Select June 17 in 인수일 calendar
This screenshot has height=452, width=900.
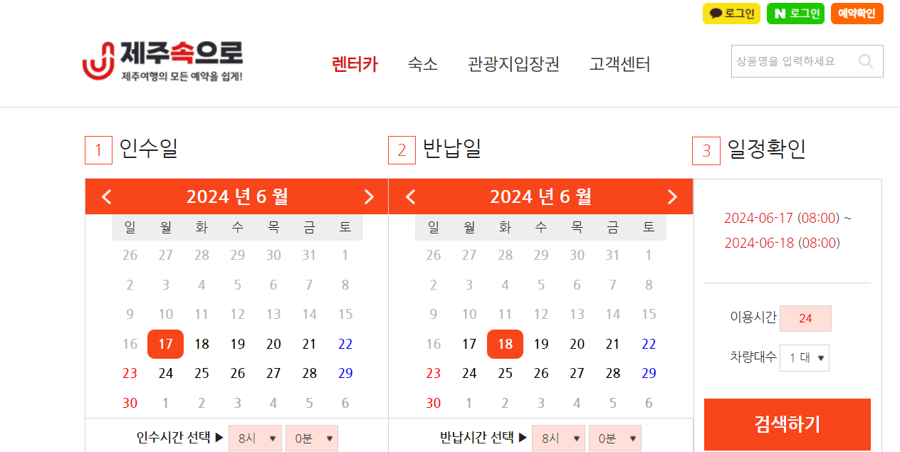coord(165,344)
